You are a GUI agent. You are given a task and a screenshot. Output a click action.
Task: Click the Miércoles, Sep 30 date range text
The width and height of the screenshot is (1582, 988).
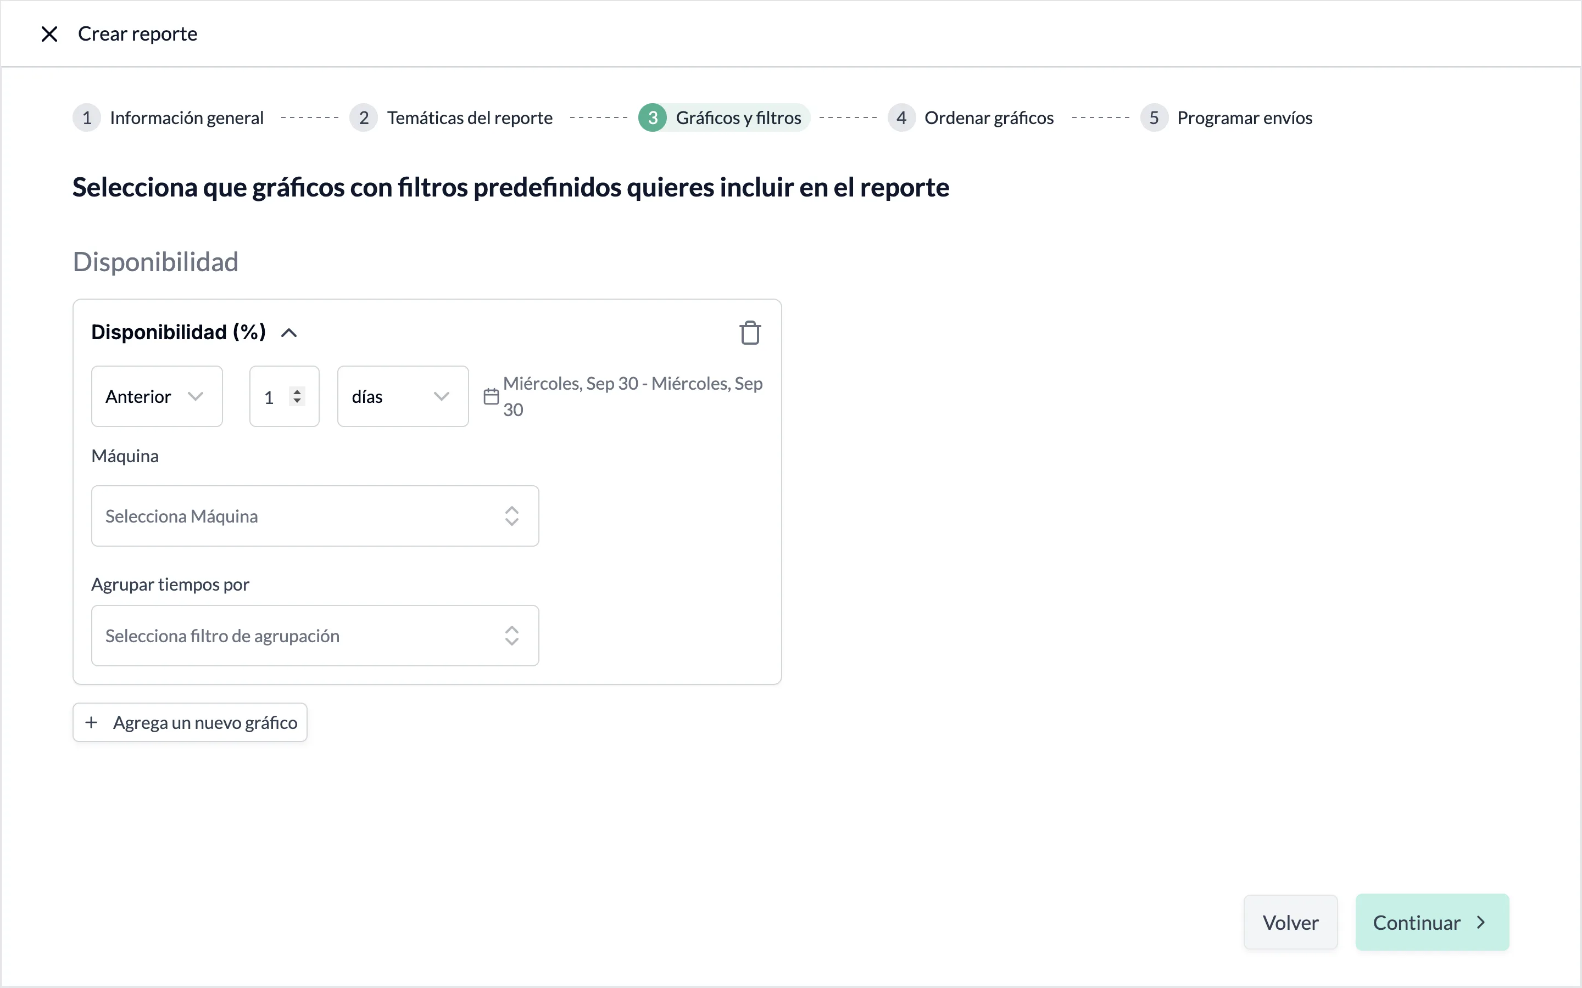(x=632, y=396)
